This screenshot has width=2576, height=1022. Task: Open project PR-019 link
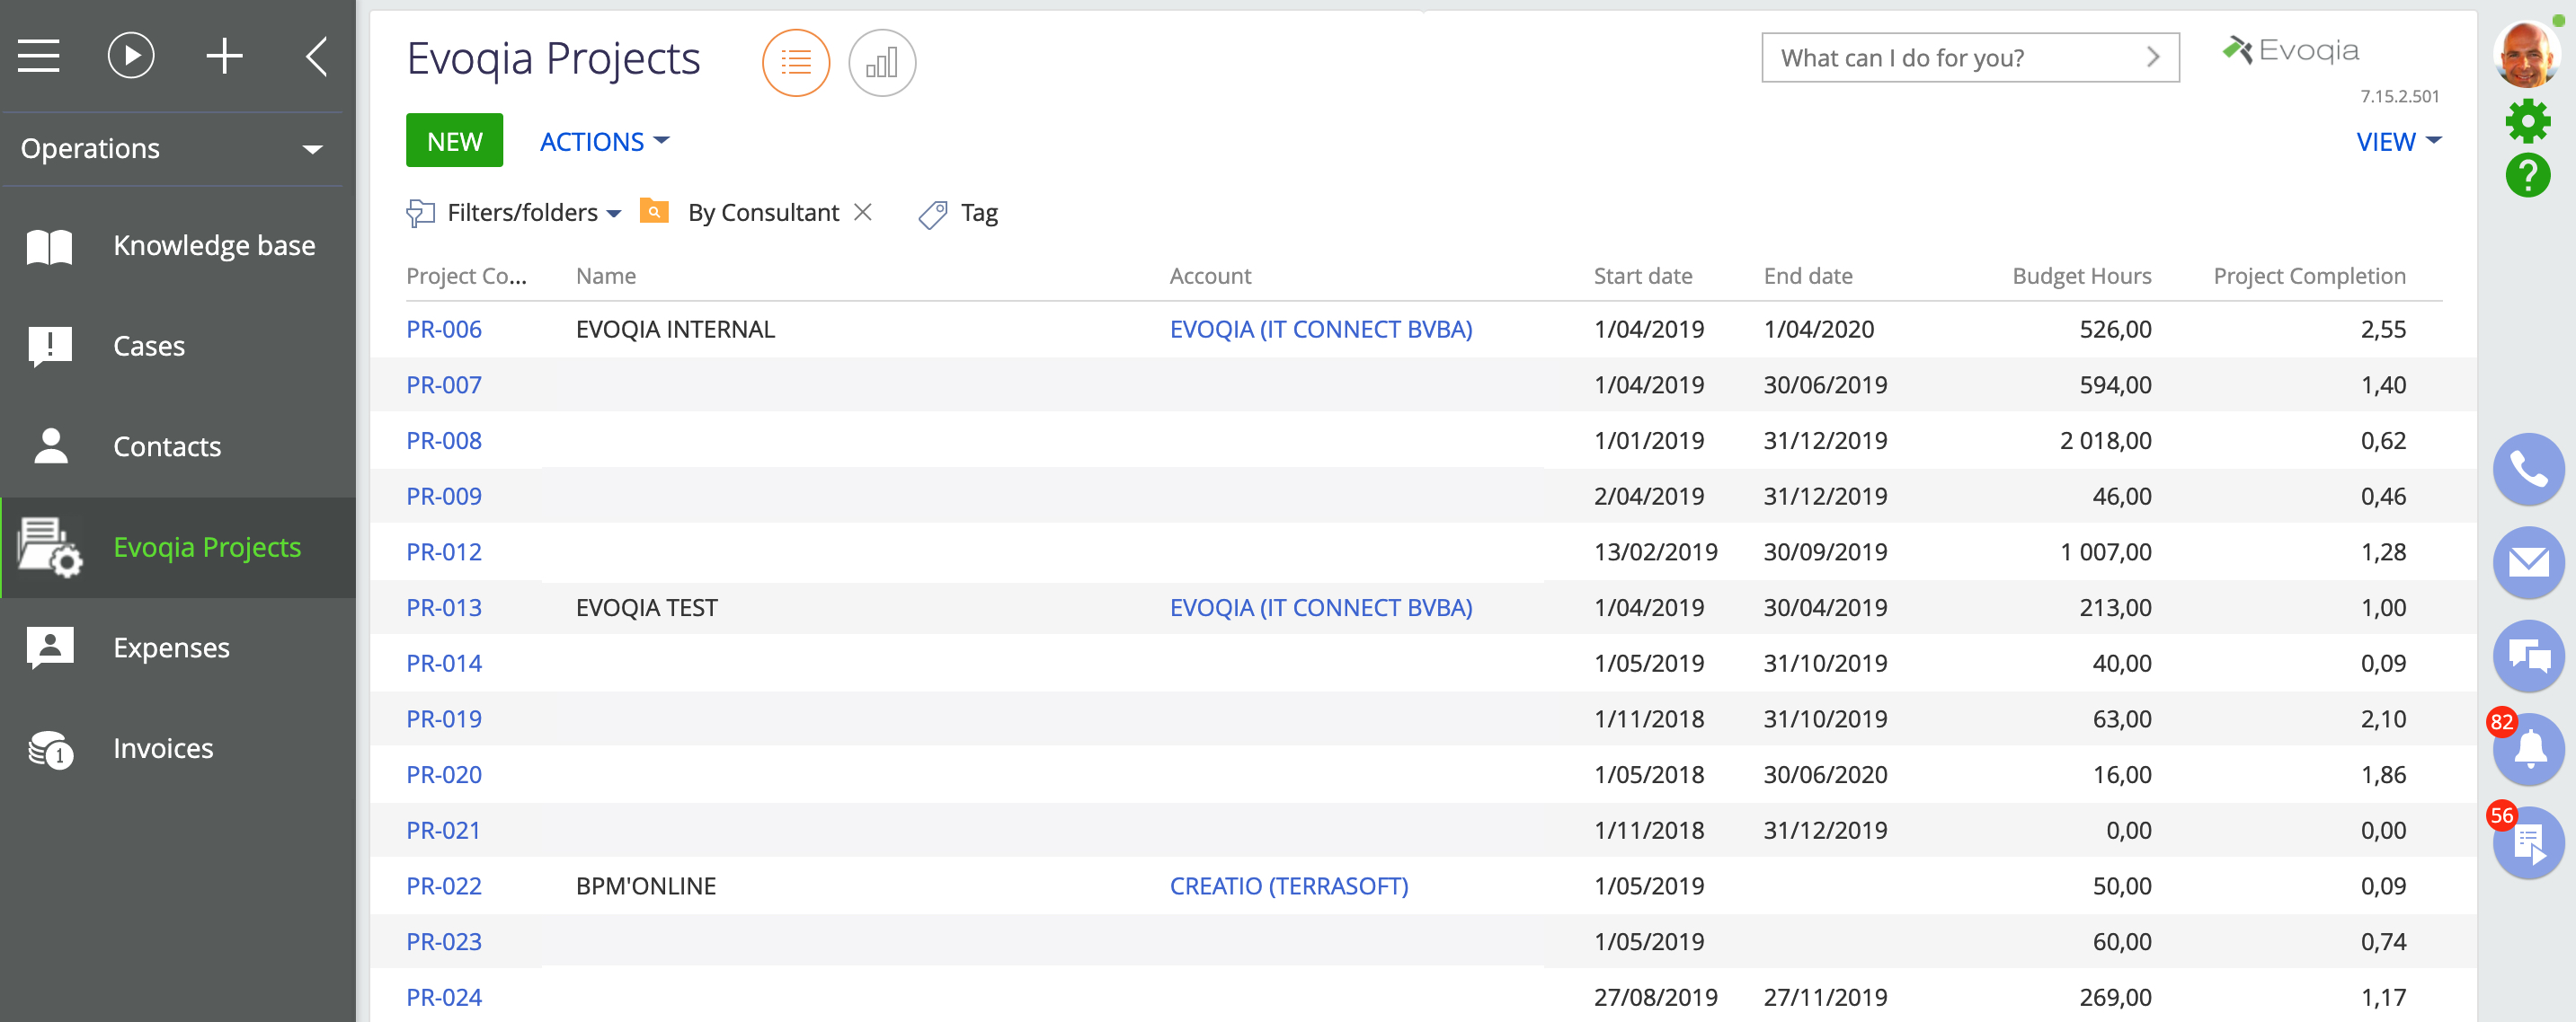coord(444,719)
